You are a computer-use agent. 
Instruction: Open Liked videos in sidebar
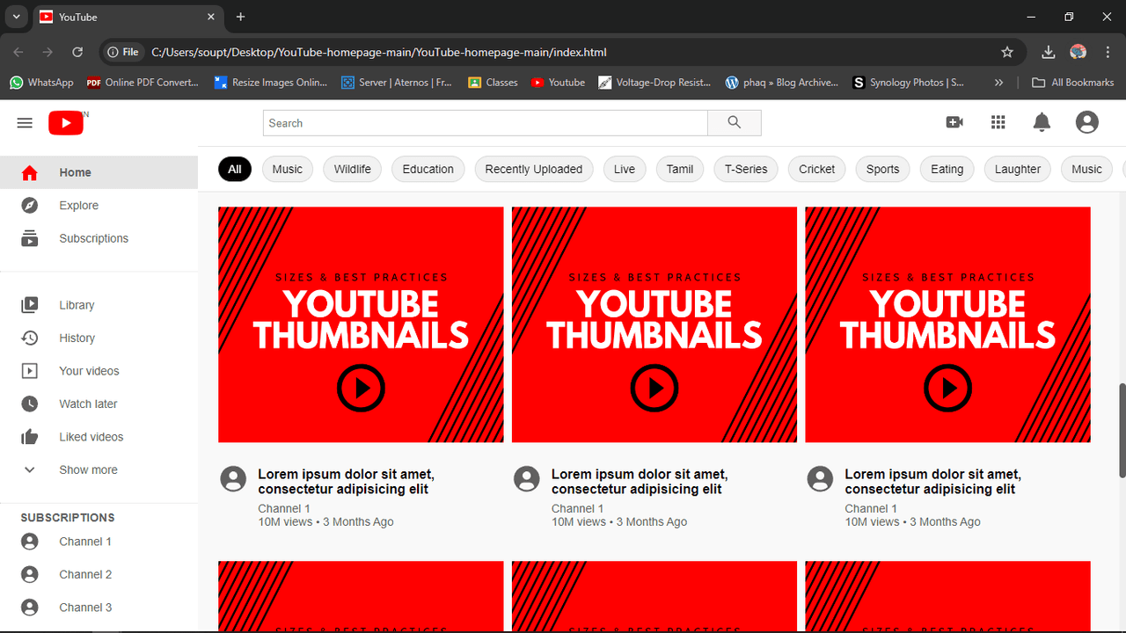pos(91,437)
